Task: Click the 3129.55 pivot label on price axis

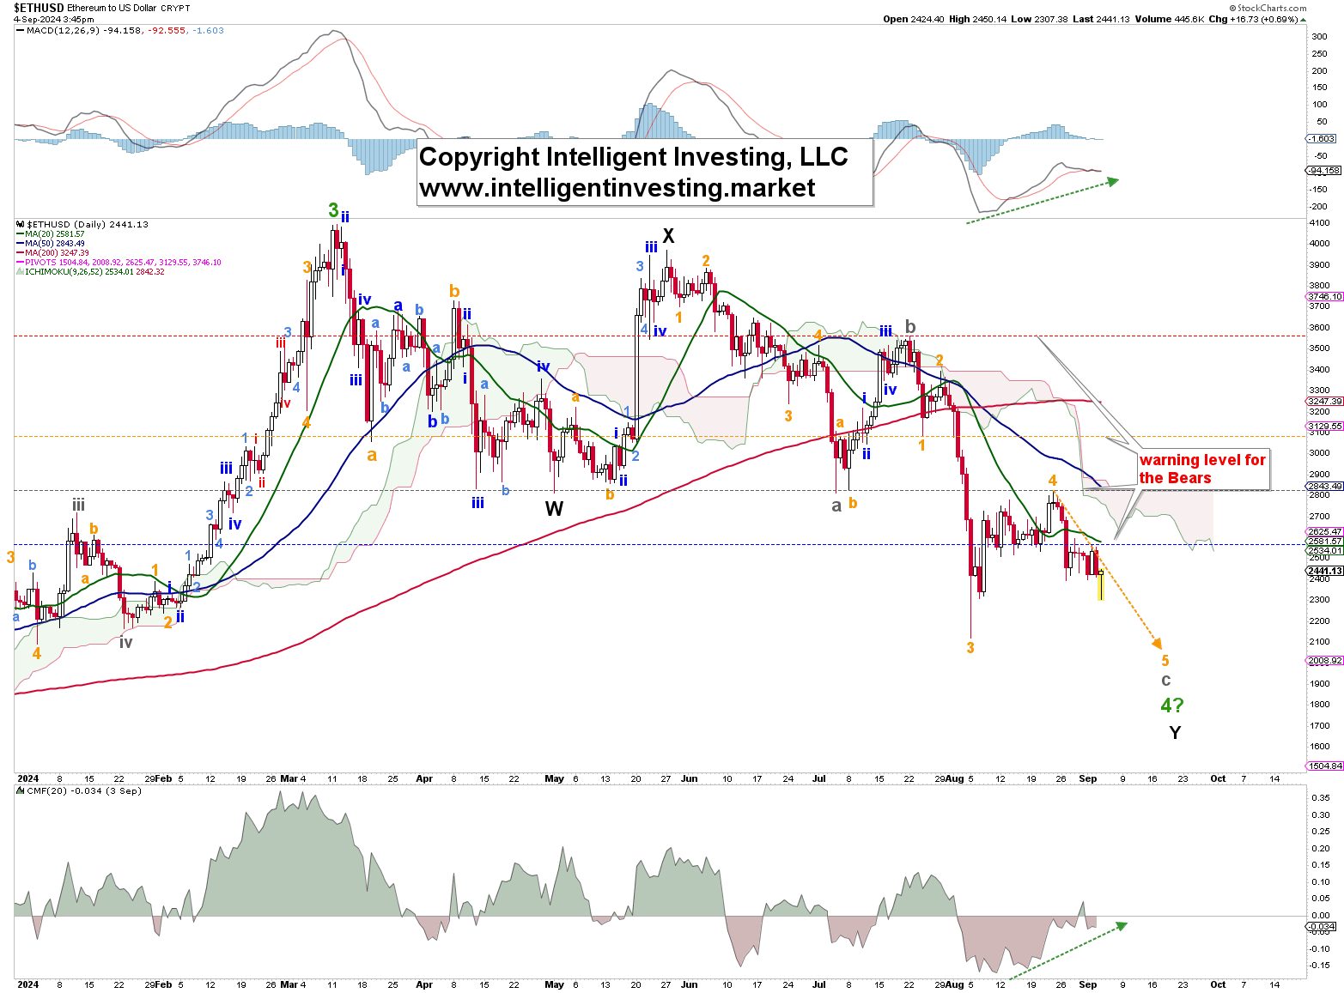Action: coord(1324,426)
